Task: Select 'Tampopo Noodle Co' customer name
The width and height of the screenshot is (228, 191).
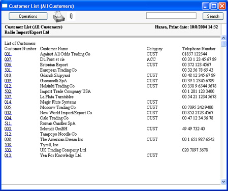Action: 58,134
